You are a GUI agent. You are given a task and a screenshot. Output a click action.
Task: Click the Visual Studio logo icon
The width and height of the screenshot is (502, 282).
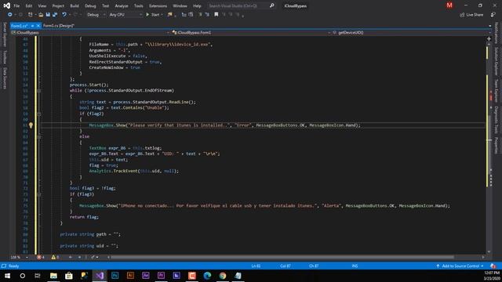coord(6,5)
